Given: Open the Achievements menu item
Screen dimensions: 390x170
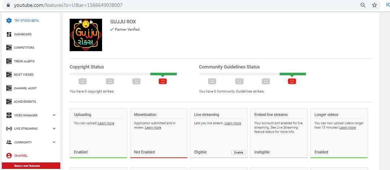Looking at the screenshot, I should point(25,102).
